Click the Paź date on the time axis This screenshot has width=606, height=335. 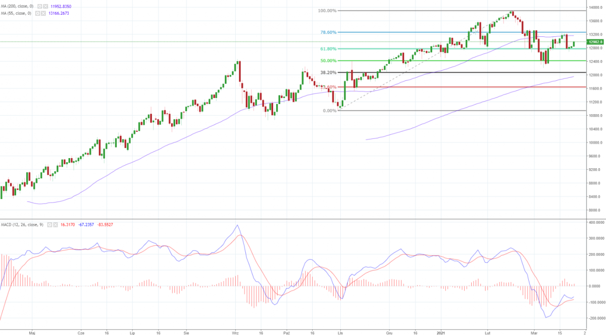pyautogui.click(x=287, y=333)
